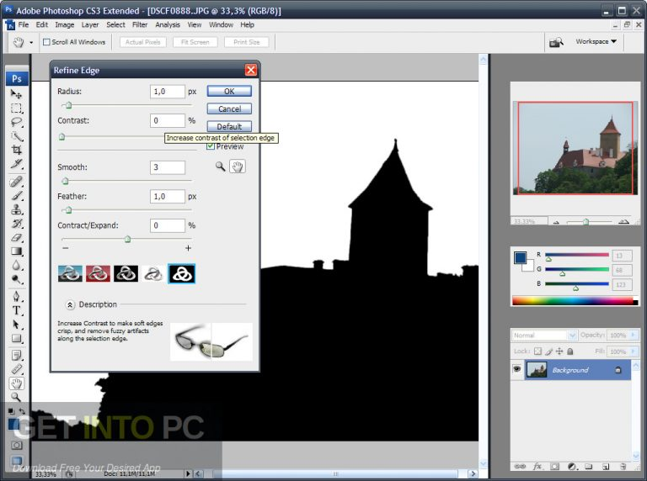The width and height of the screenshot is (647, 481).
Task: Select the Slice tool
Action: click(x=16, y=164)
